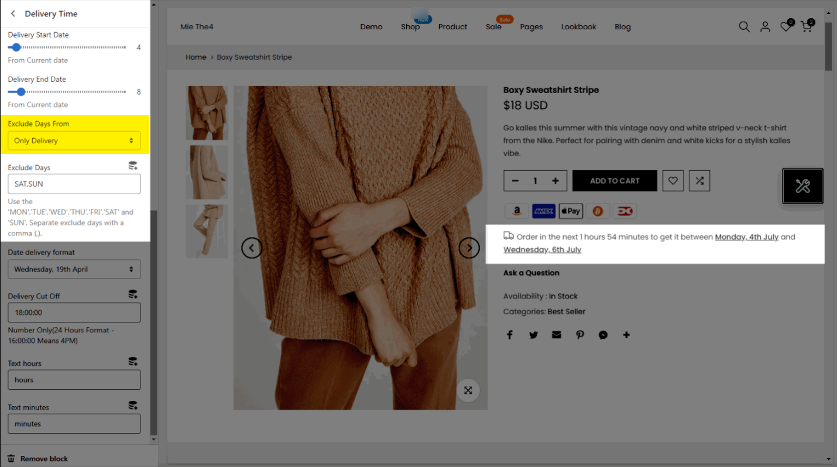
Task: Go back from Delivery Time panel
Action: 13,13
